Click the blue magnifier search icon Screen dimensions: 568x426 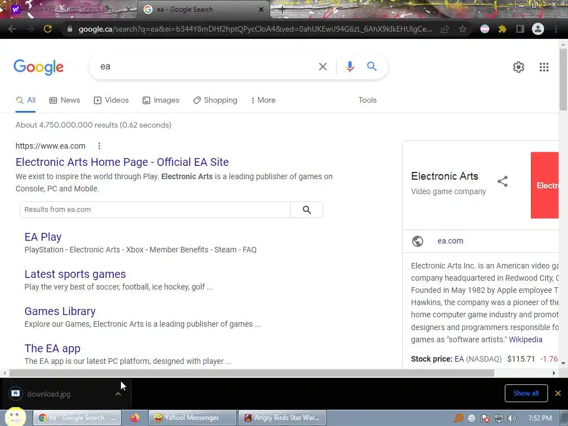pyautogui.click(x=372, y=67)
